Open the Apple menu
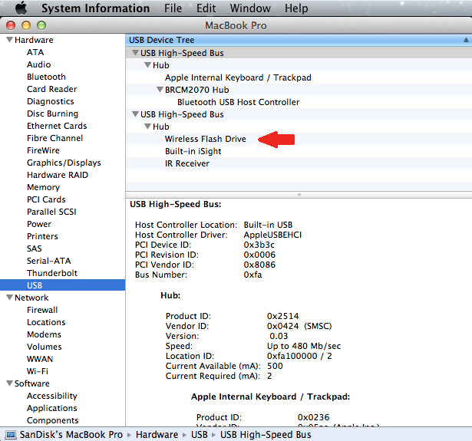The image size is (472, 441). 21,8
